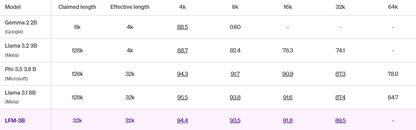Open the 93.5 link in the LFM-3B row

pos(235,120)
